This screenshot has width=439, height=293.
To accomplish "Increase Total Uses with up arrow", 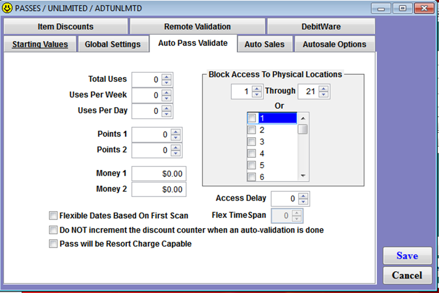I will (x=166, y=77).
